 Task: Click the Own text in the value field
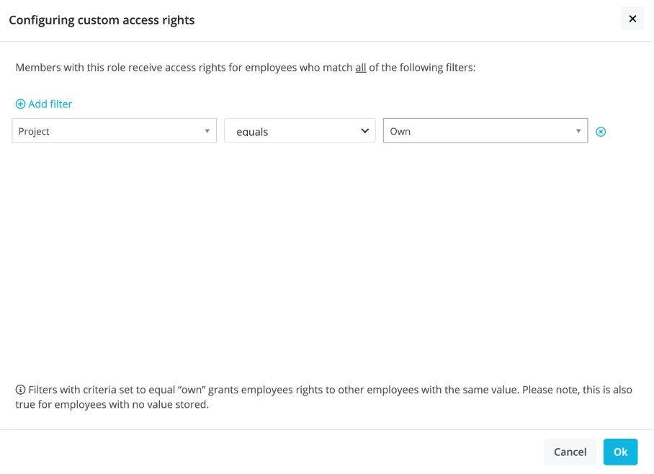pyautogui.click(x=400, y=131)
